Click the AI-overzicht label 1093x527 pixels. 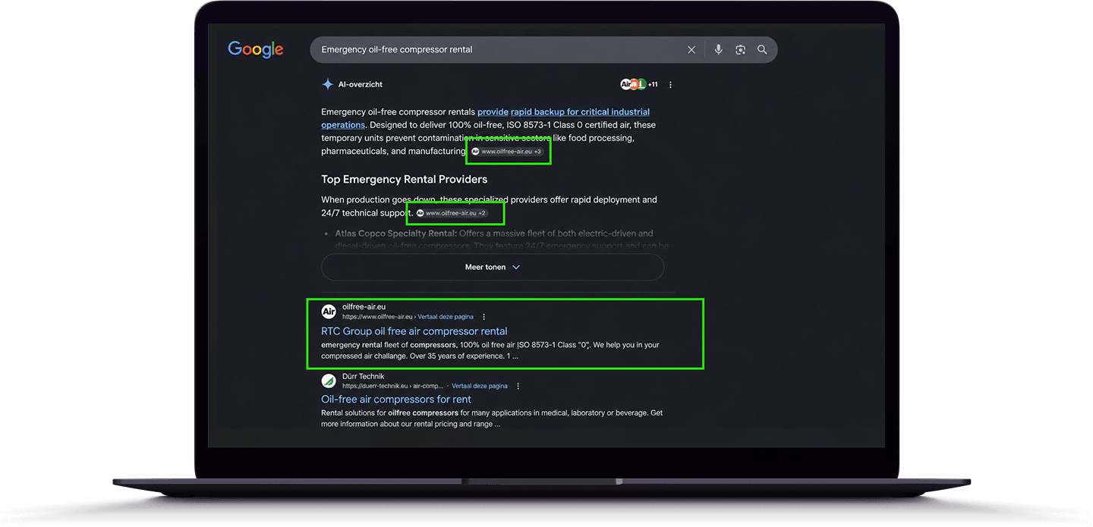tap(361, 85)
